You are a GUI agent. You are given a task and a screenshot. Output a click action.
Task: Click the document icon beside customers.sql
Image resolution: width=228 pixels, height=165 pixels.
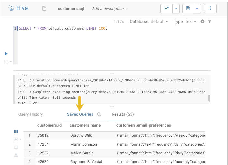(44, 9)
